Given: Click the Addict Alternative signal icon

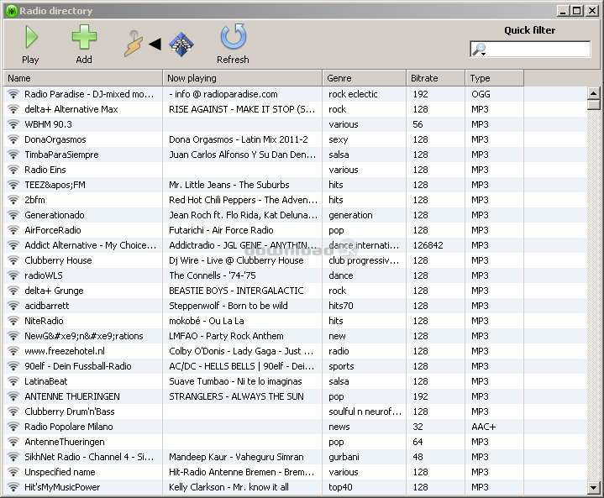Looking at the screenshot, I should pyautogui.click(x=13, y=245).
